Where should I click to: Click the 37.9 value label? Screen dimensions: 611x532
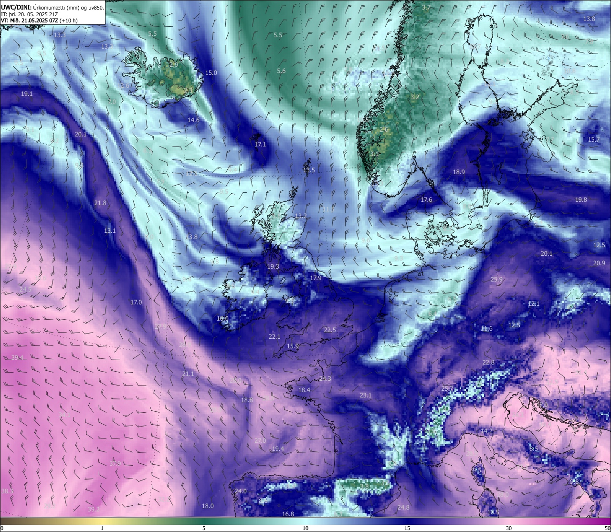point(115,464)
